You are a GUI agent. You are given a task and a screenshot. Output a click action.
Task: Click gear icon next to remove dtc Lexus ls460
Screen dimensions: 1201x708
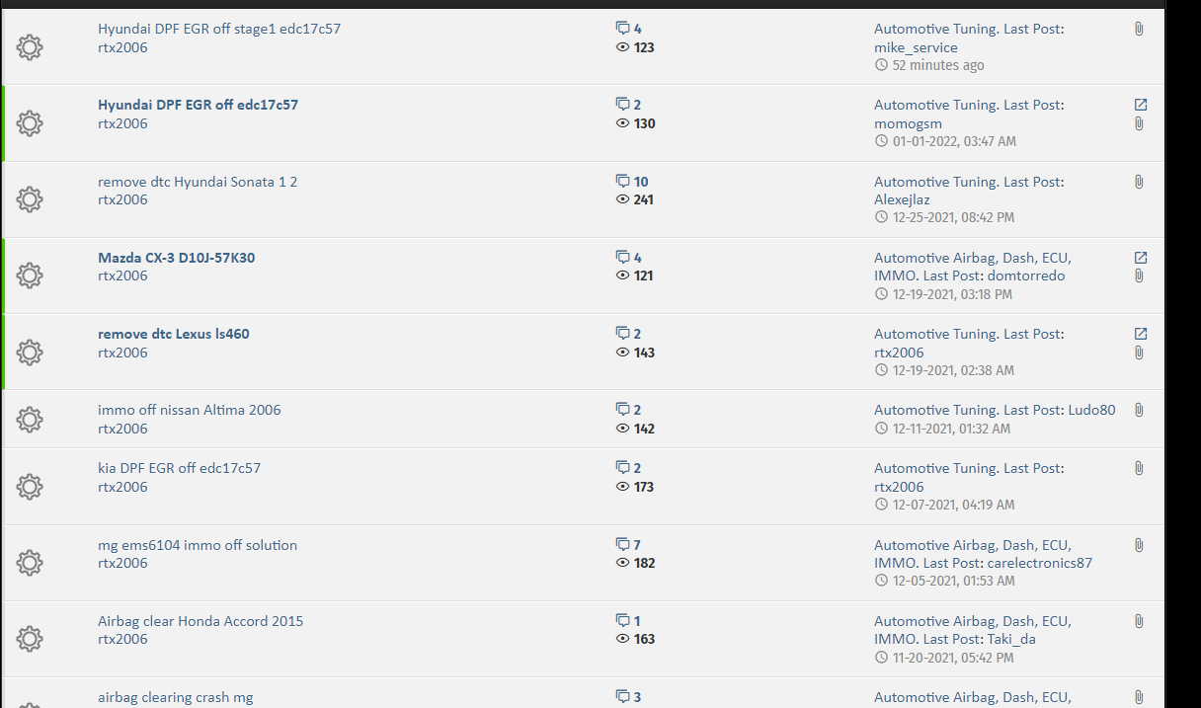pos(30,352)
